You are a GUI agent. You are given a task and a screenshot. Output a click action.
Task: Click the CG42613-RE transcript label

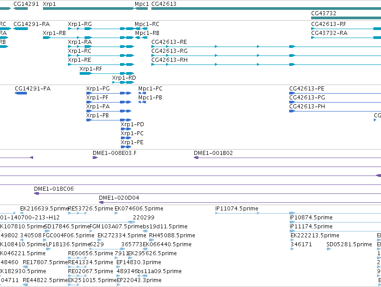[169, 42]
